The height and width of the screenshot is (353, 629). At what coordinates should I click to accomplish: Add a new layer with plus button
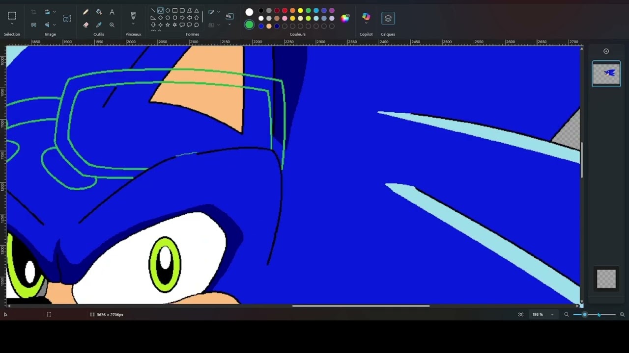pyautogui.click(x=606, y=51)
